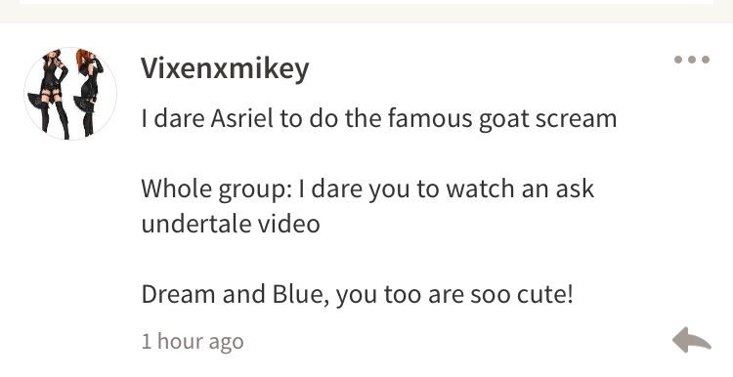This screenshot has height=377, width=733.
Task: Click the word 'Asriel' in the comment
Action: [241, 118]
